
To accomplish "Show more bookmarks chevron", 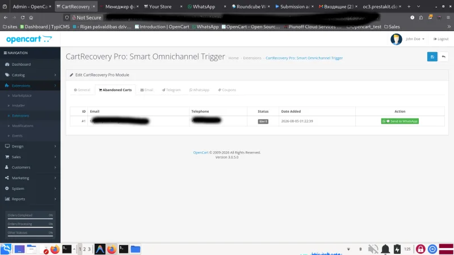I will click(x=449, y=27).
